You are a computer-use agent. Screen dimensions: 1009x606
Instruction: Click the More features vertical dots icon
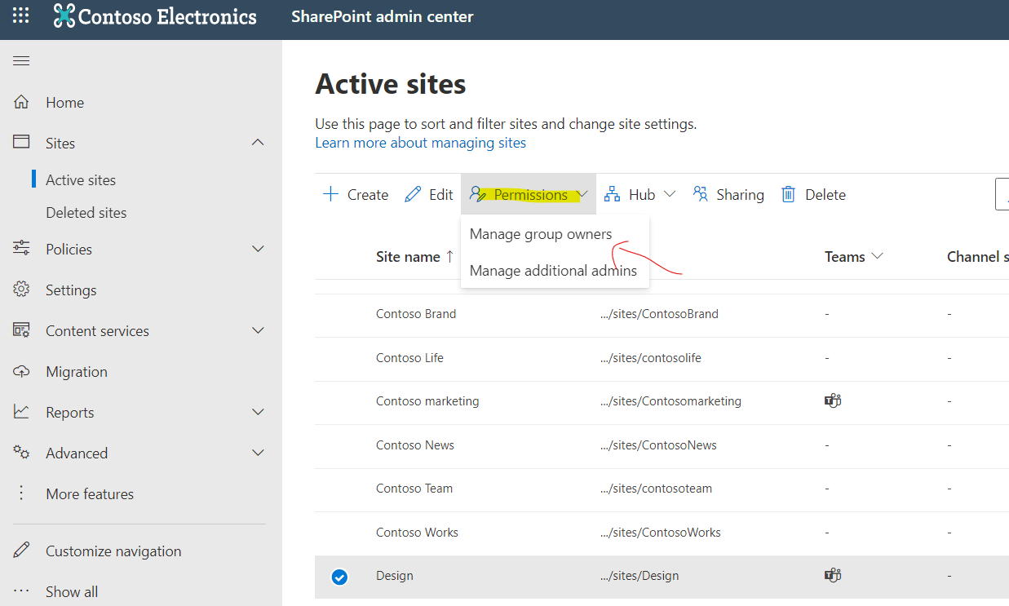[x=21, y=493]
